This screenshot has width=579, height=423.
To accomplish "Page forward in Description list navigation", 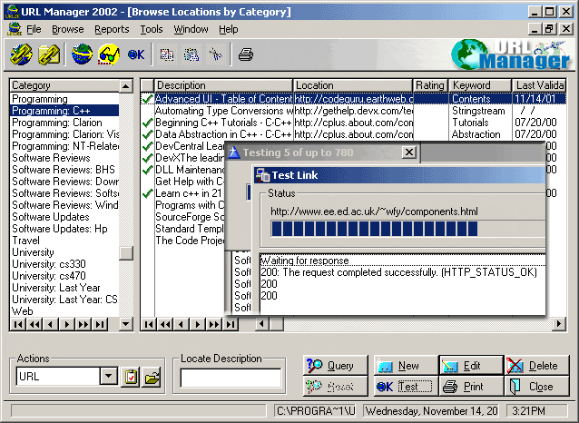I will coord(214,324).
